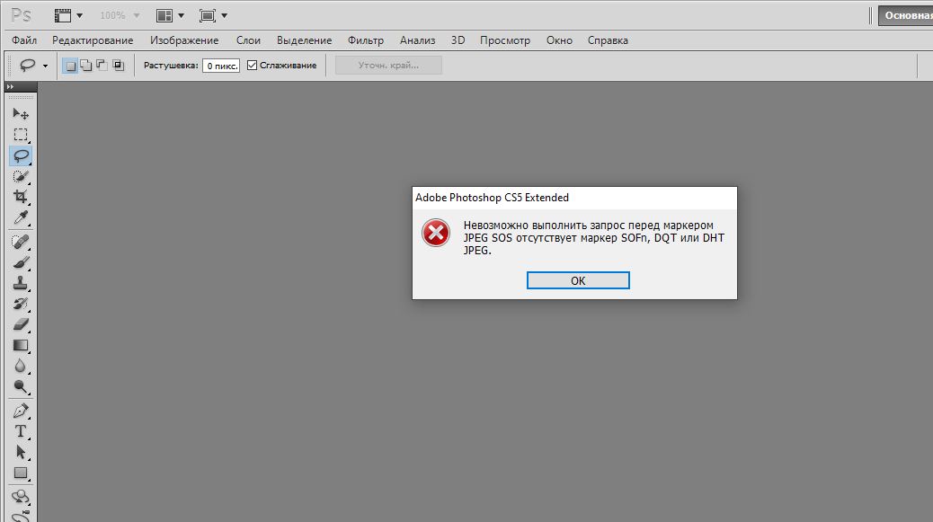Click the Adobe Photoshop CS5 Extended title

tap(492, 198)
